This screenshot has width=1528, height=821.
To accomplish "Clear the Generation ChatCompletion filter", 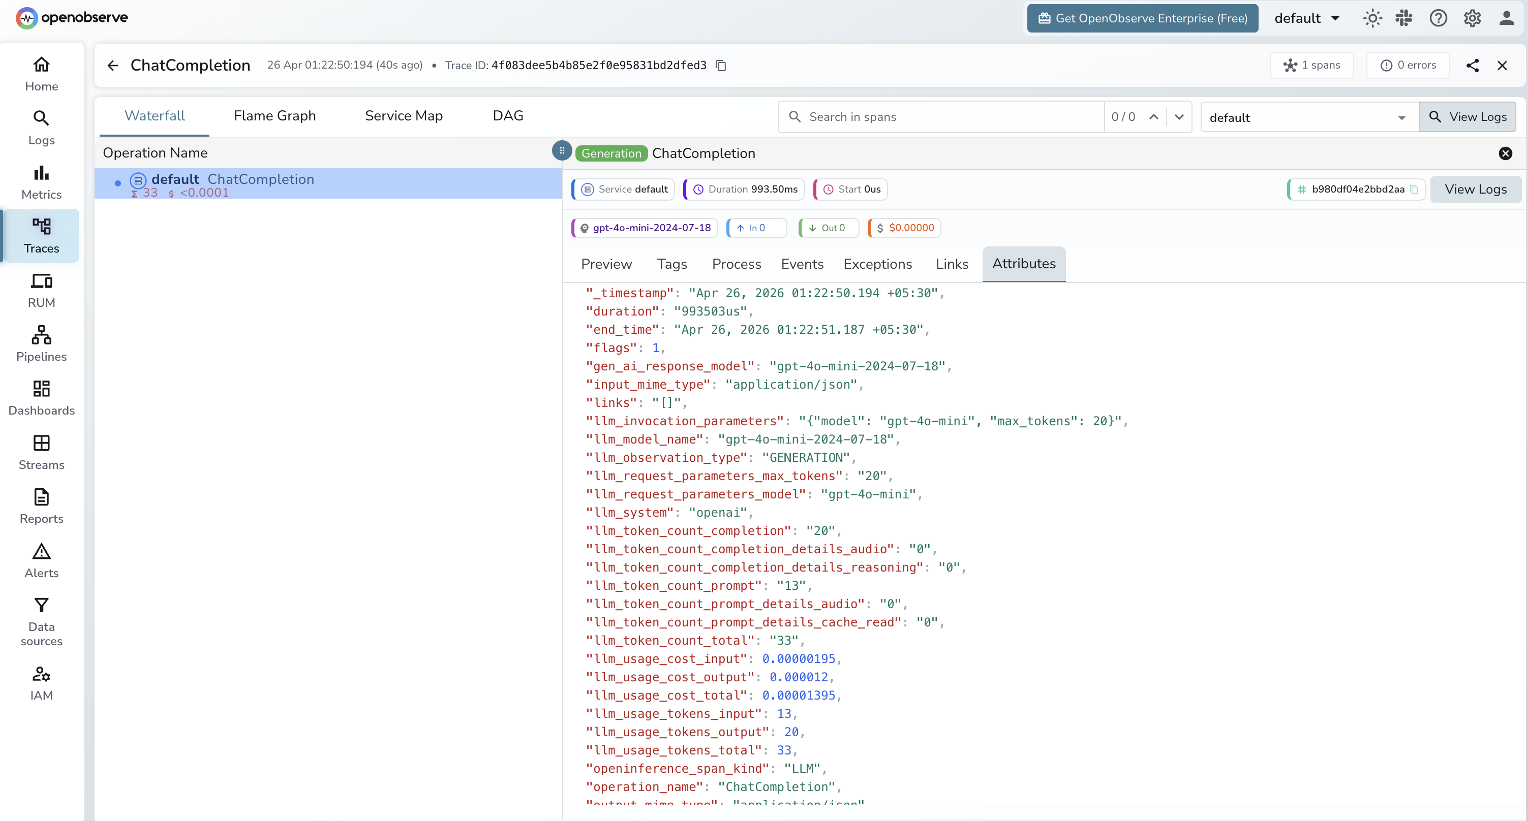I will [1506, 153].
